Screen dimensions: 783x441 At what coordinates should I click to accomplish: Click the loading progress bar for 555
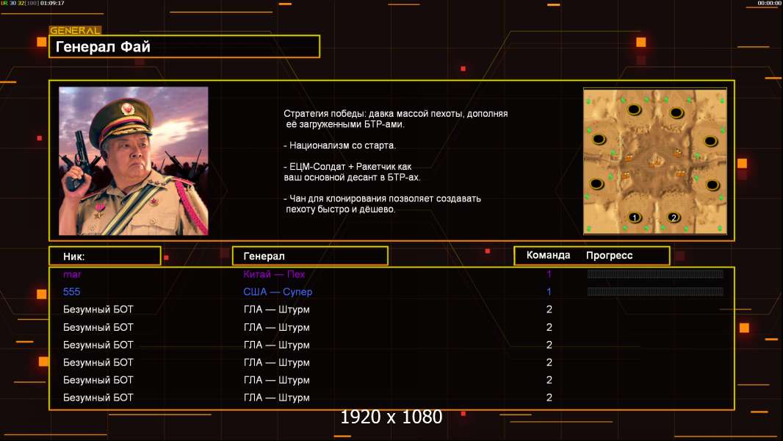click(x=655, y=291)
